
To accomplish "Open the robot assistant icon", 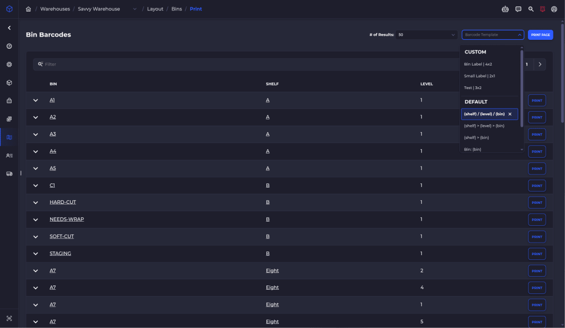I will pos(505,9).
